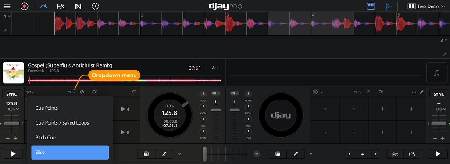The width and height of the screenshot is (450, 164).
Task: Select the blue two-panel layout view icon
Action: [x=371, y=6]
